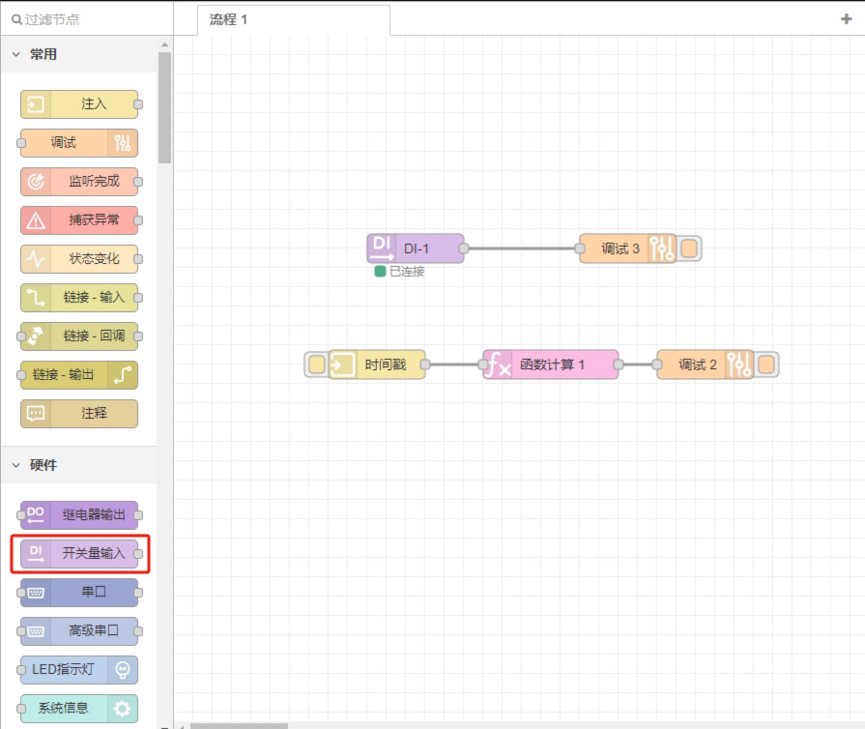Select the 继电器输出 DO icon
This screenshot has width=865, height=729.
[x=36, y=515]
